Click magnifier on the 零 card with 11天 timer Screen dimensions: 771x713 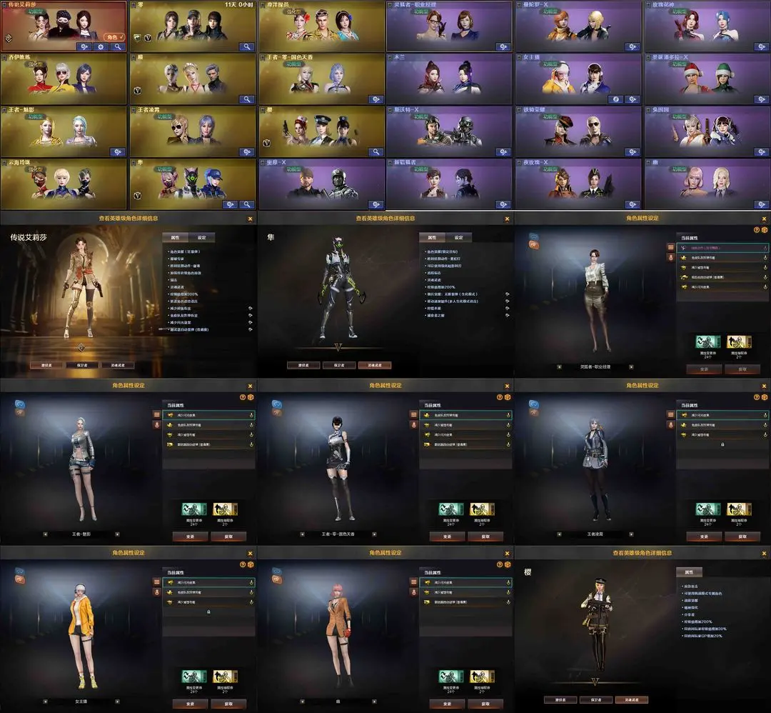pos(247,46)
